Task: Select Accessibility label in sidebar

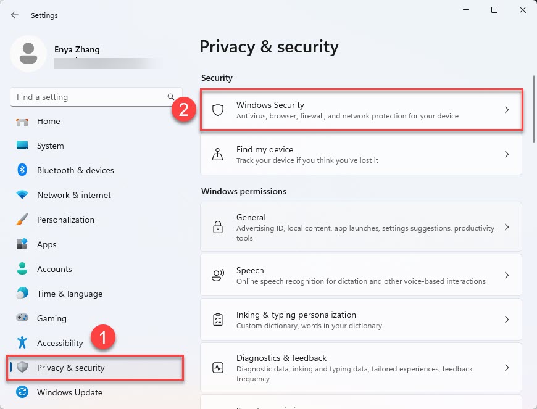Action: [x=60, y=343]
